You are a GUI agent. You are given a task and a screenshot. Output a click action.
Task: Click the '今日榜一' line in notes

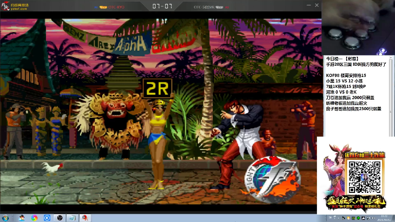pyautogui.click(x=342, y=59)
